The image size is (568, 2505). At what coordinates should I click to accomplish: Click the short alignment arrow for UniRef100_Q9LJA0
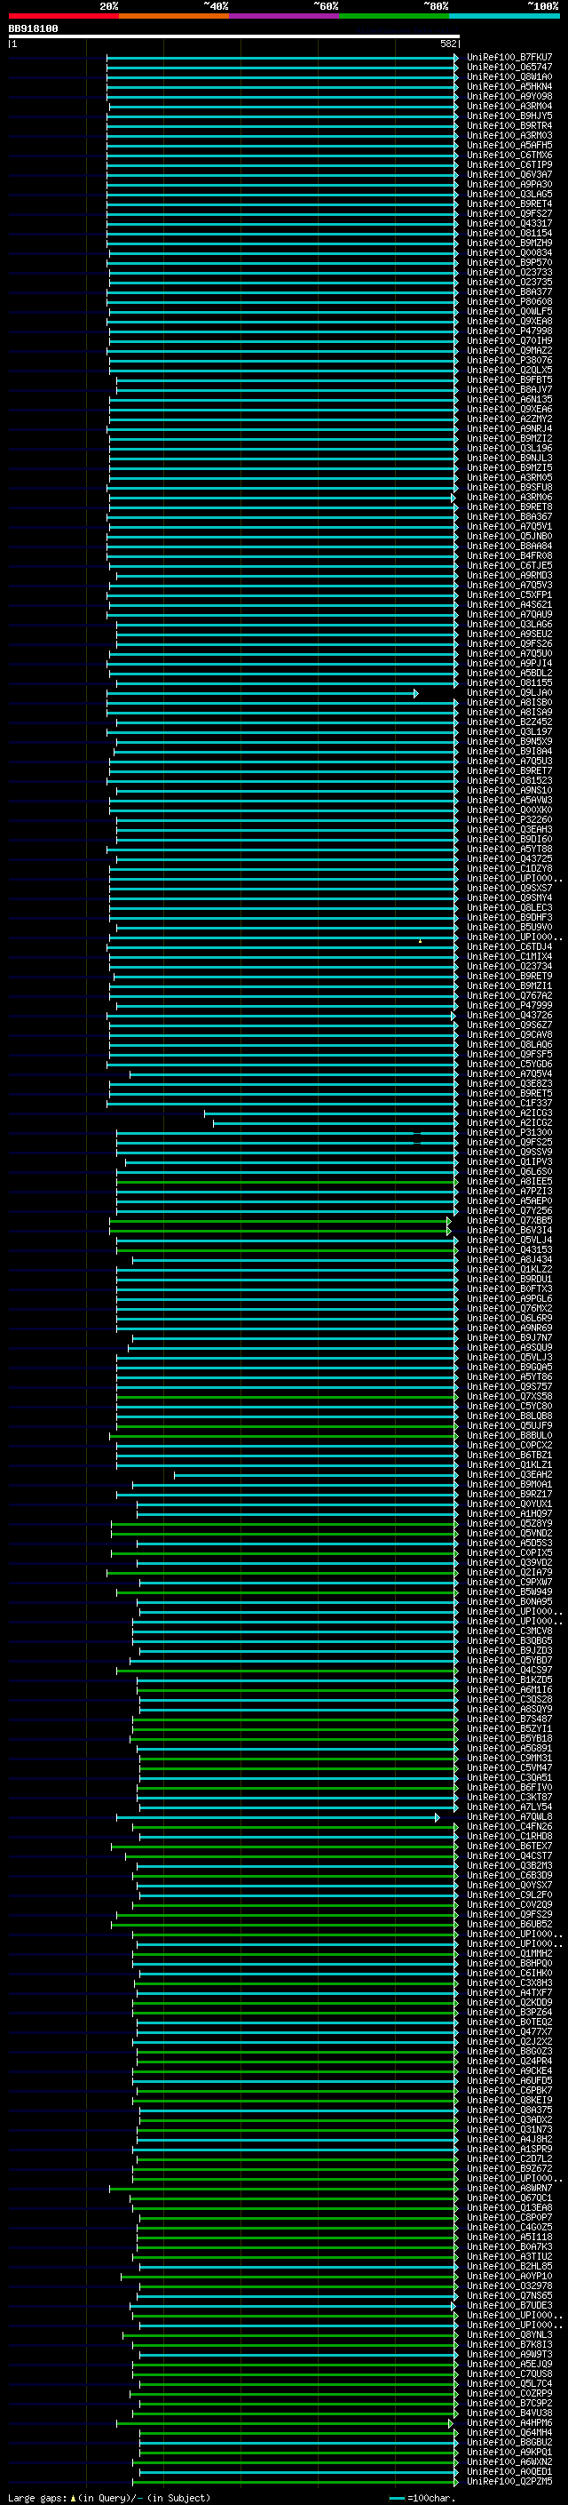click(262, 693)
